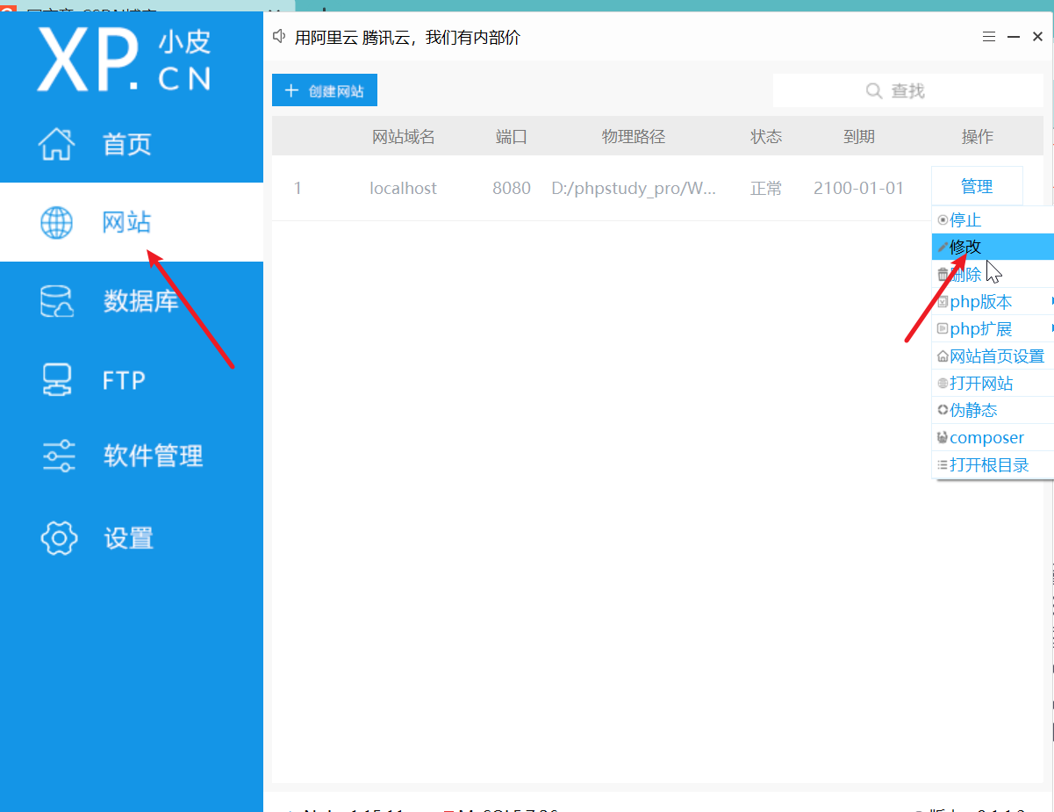Choose 打开根目录 from the manage menu
The image size is (1054, 812).
tap(993, 465)
